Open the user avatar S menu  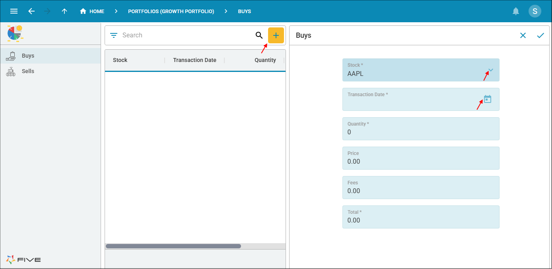point(535,11)
